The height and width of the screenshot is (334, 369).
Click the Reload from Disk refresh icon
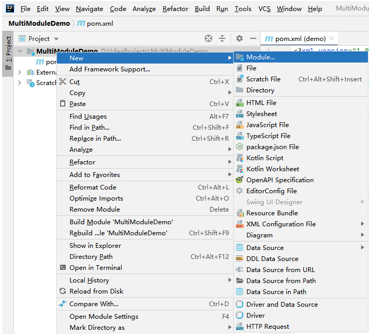tap(63, 291)
